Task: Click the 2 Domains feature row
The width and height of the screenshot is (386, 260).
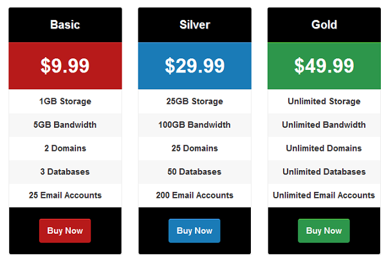Action: click(65, 148)
